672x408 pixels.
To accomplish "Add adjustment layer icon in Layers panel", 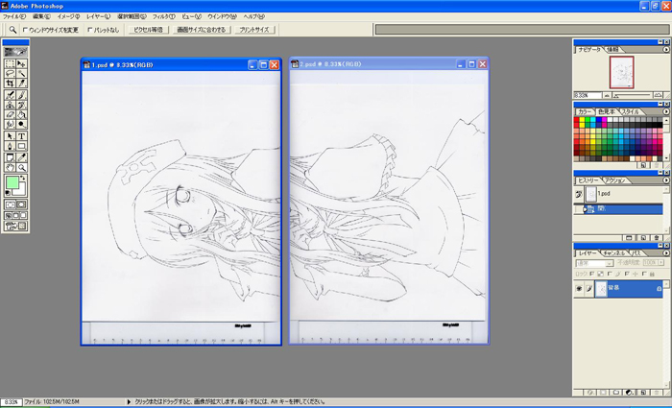I will [629, 392].
